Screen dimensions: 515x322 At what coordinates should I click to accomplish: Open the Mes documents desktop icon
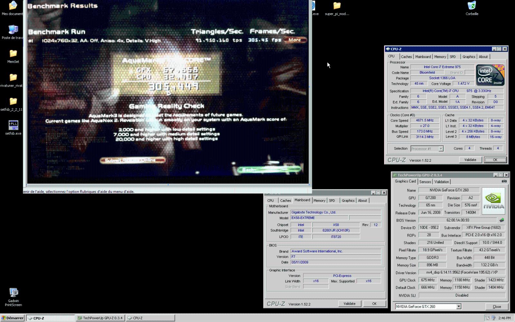pyautogui.click(x=13, y=6)
